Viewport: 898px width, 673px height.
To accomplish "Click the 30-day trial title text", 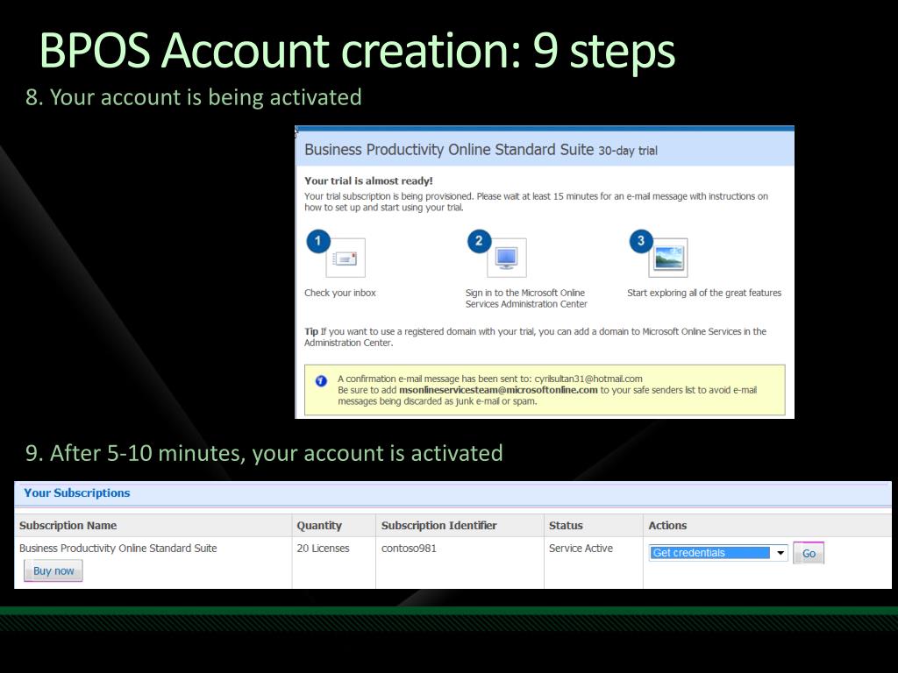I will [628, 151].
